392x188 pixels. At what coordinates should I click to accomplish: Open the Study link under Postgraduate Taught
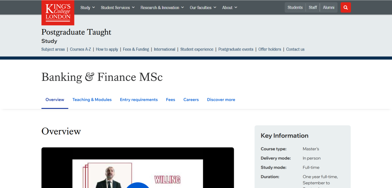pyautogui.click(x=49, y=41)
